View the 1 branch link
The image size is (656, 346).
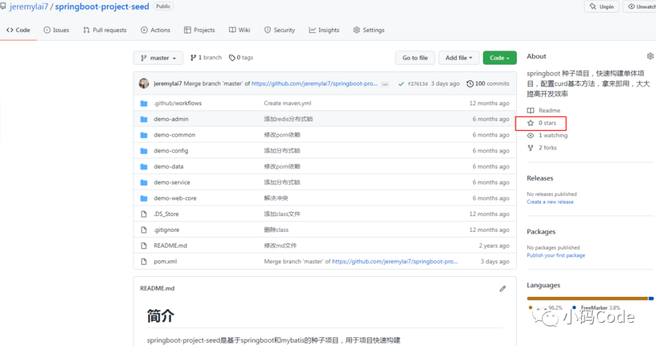[206, 58]
